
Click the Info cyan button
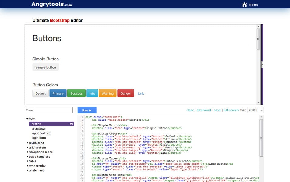(x=92, y=93)
